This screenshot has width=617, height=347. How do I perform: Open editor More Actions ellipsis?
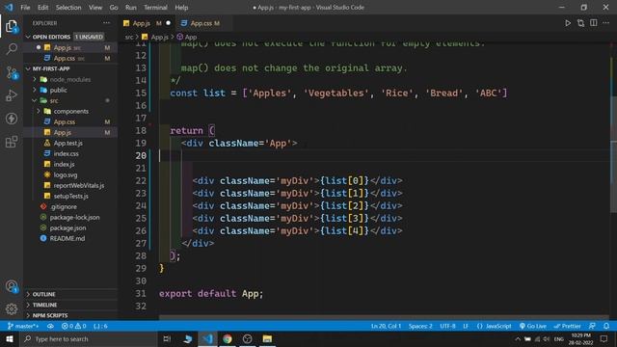point(606,23)
